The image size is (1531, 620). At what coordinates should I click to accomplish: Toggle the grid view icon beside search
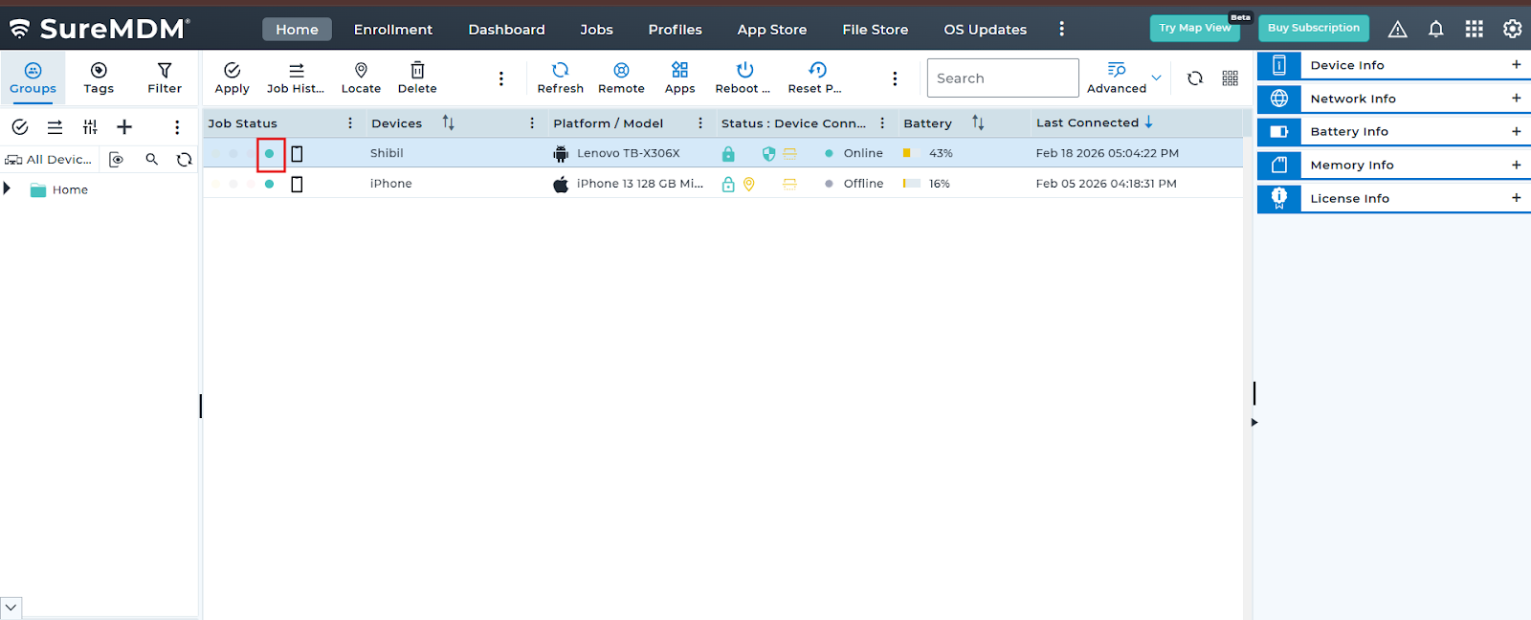(1230, 78)
